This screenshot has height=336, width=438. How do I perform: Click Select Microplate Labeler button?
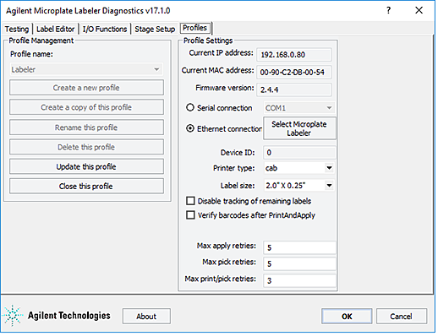(299, 128)
